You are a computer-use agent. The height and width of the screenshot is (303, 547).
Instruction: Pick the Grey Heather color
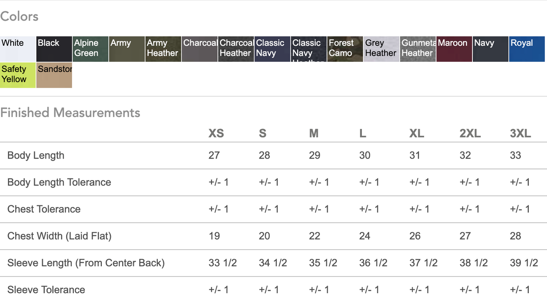tap(381, 49)
